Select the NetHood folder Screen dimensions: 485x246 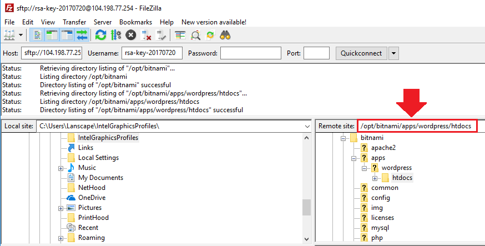tap(92, 188)
